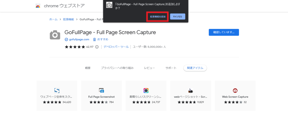The width and height of the screenshot is (288, 113).
Task: Click キャンセル in the dialog
Action: click(178, 17)
